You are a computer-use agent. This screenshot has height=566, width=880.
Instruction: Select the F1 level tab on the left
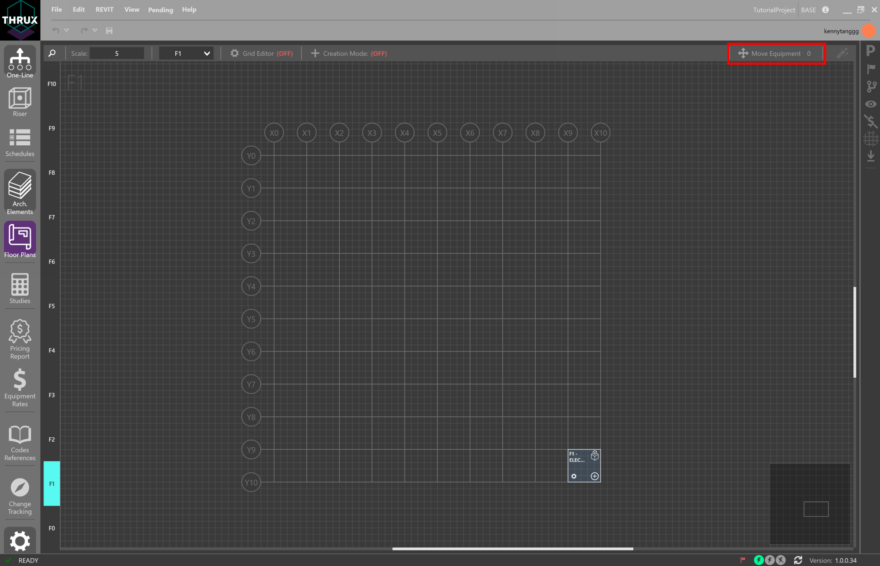tap(52, 483)
